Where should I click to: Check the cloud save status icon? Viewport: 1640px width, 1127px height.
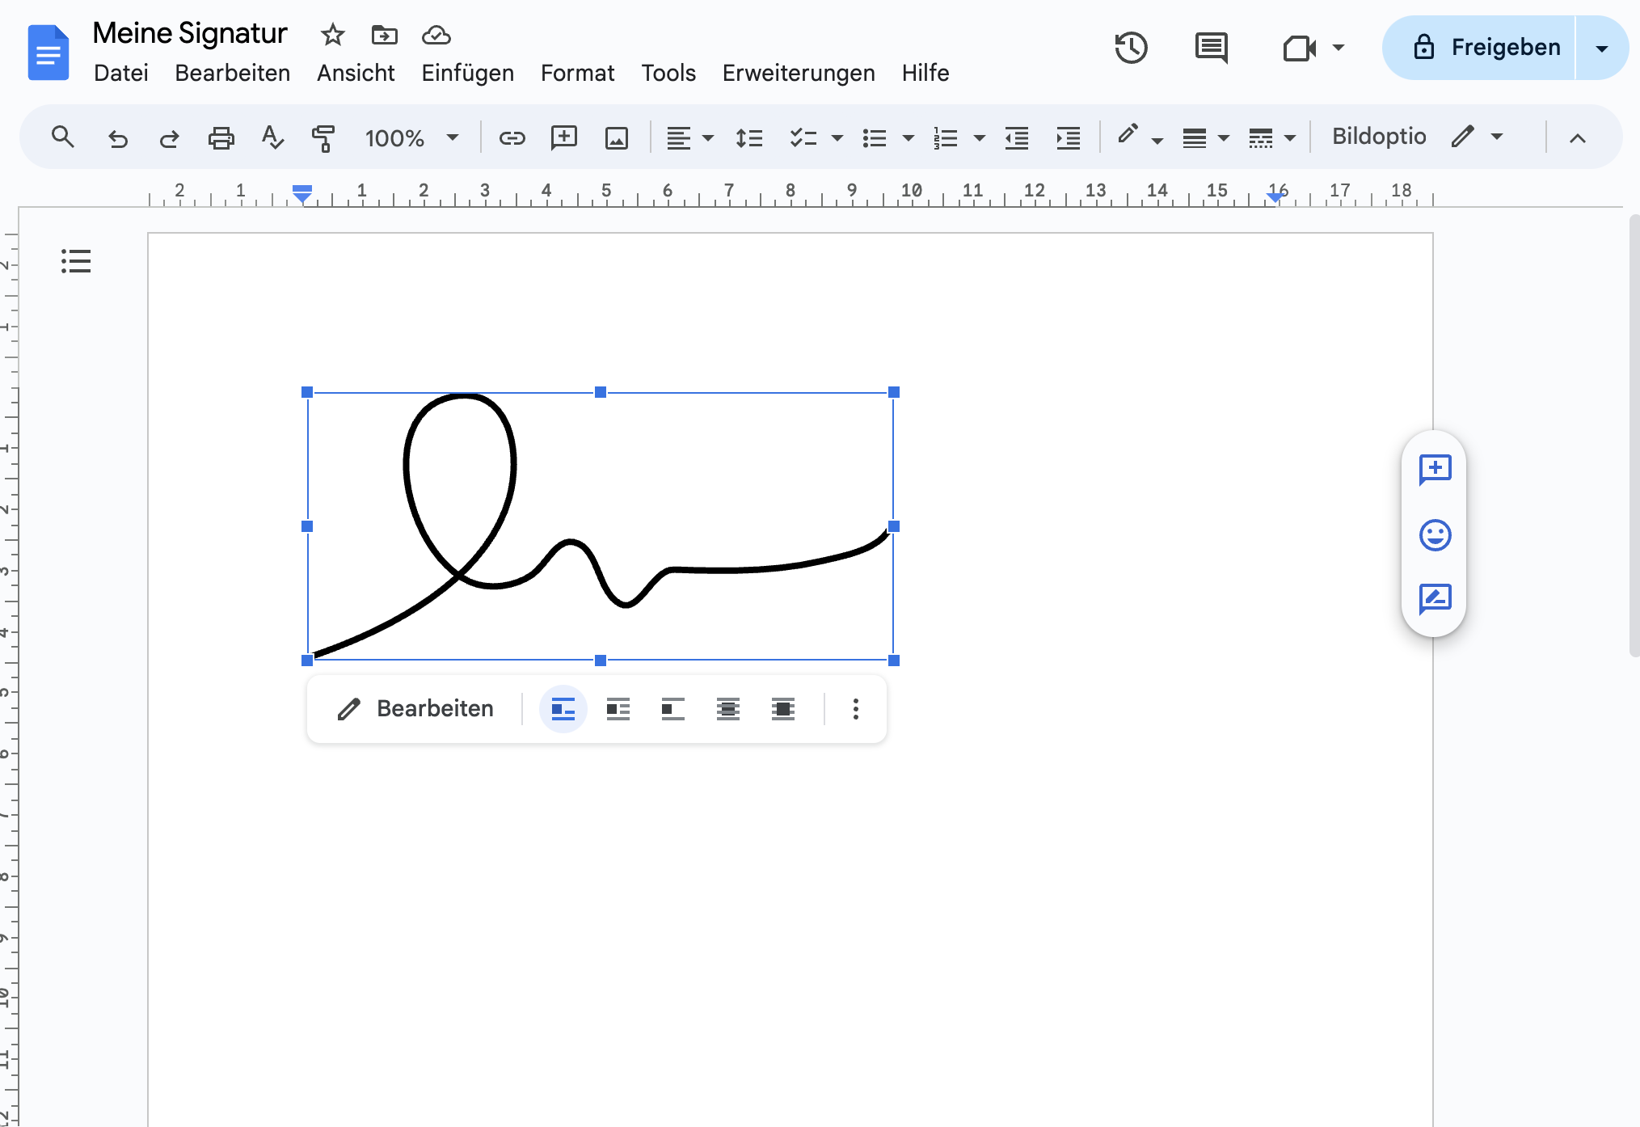436,35
